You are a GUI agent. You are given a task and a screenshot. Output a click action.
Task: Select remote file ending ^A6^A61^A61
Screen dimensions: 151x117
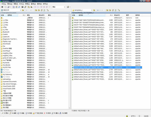coord(107,67)
